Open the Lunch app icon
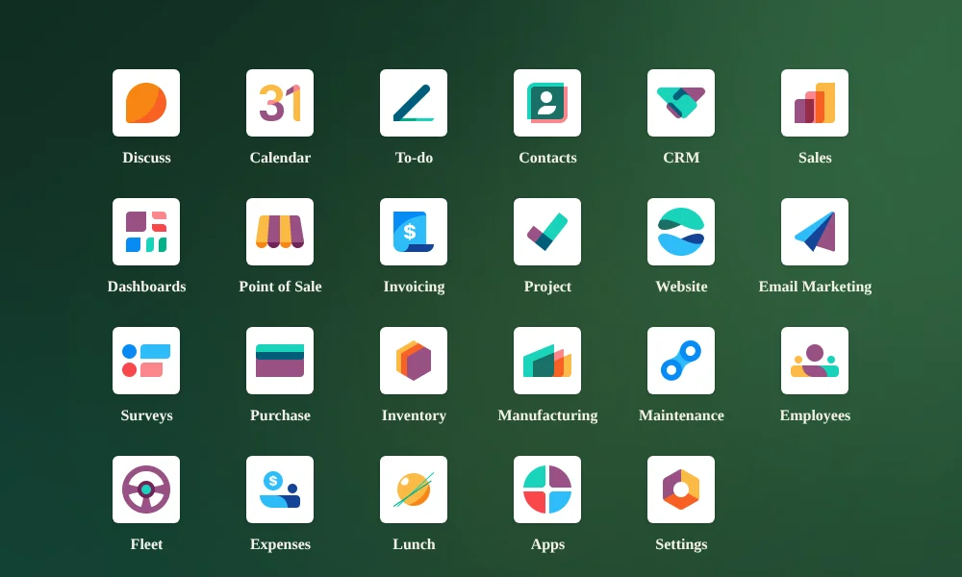 tap(414, 489)
